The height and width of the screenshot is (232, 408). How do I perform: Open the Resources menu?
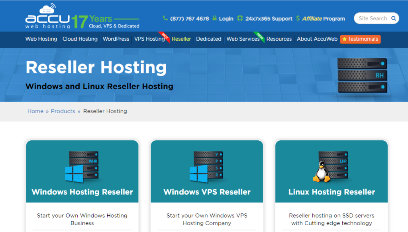(x=279, y=39)
